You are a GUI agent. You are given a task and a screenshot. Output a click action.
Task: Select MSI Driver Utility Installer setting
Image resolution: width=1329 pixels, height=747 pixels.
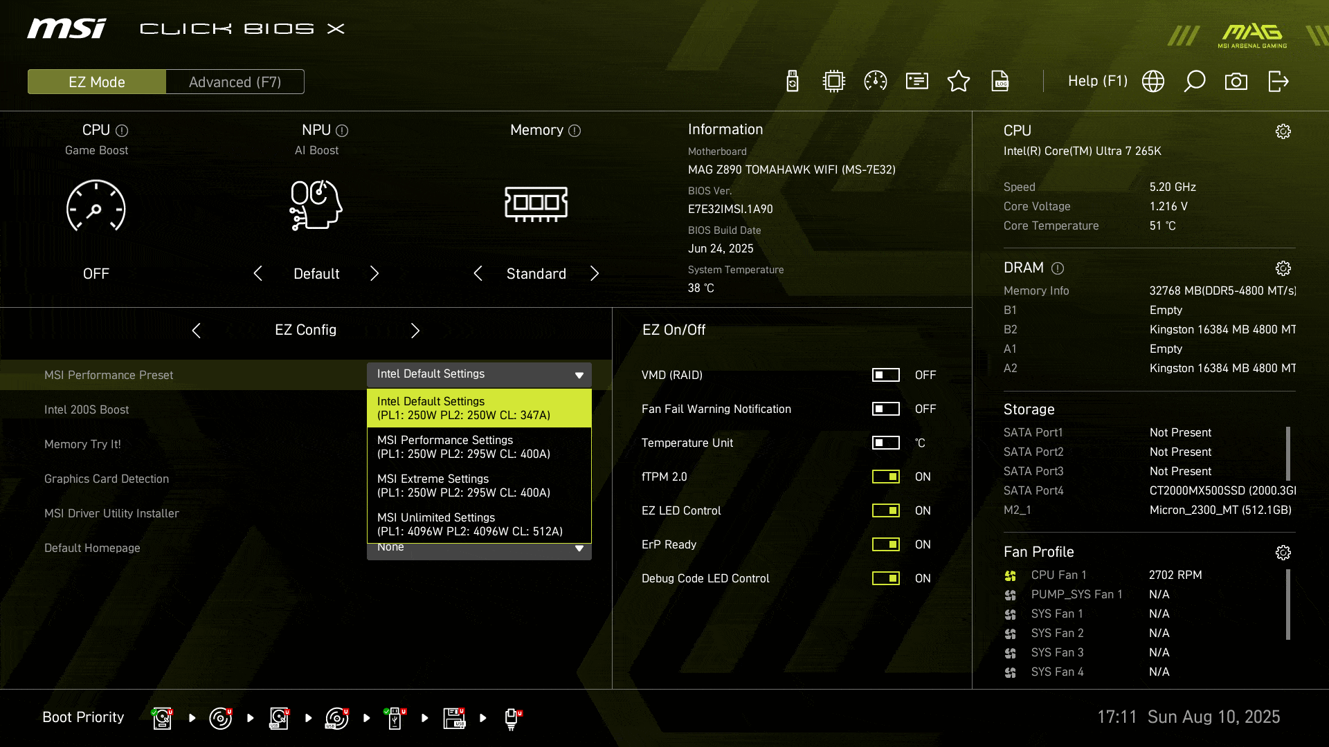[111, 513]
